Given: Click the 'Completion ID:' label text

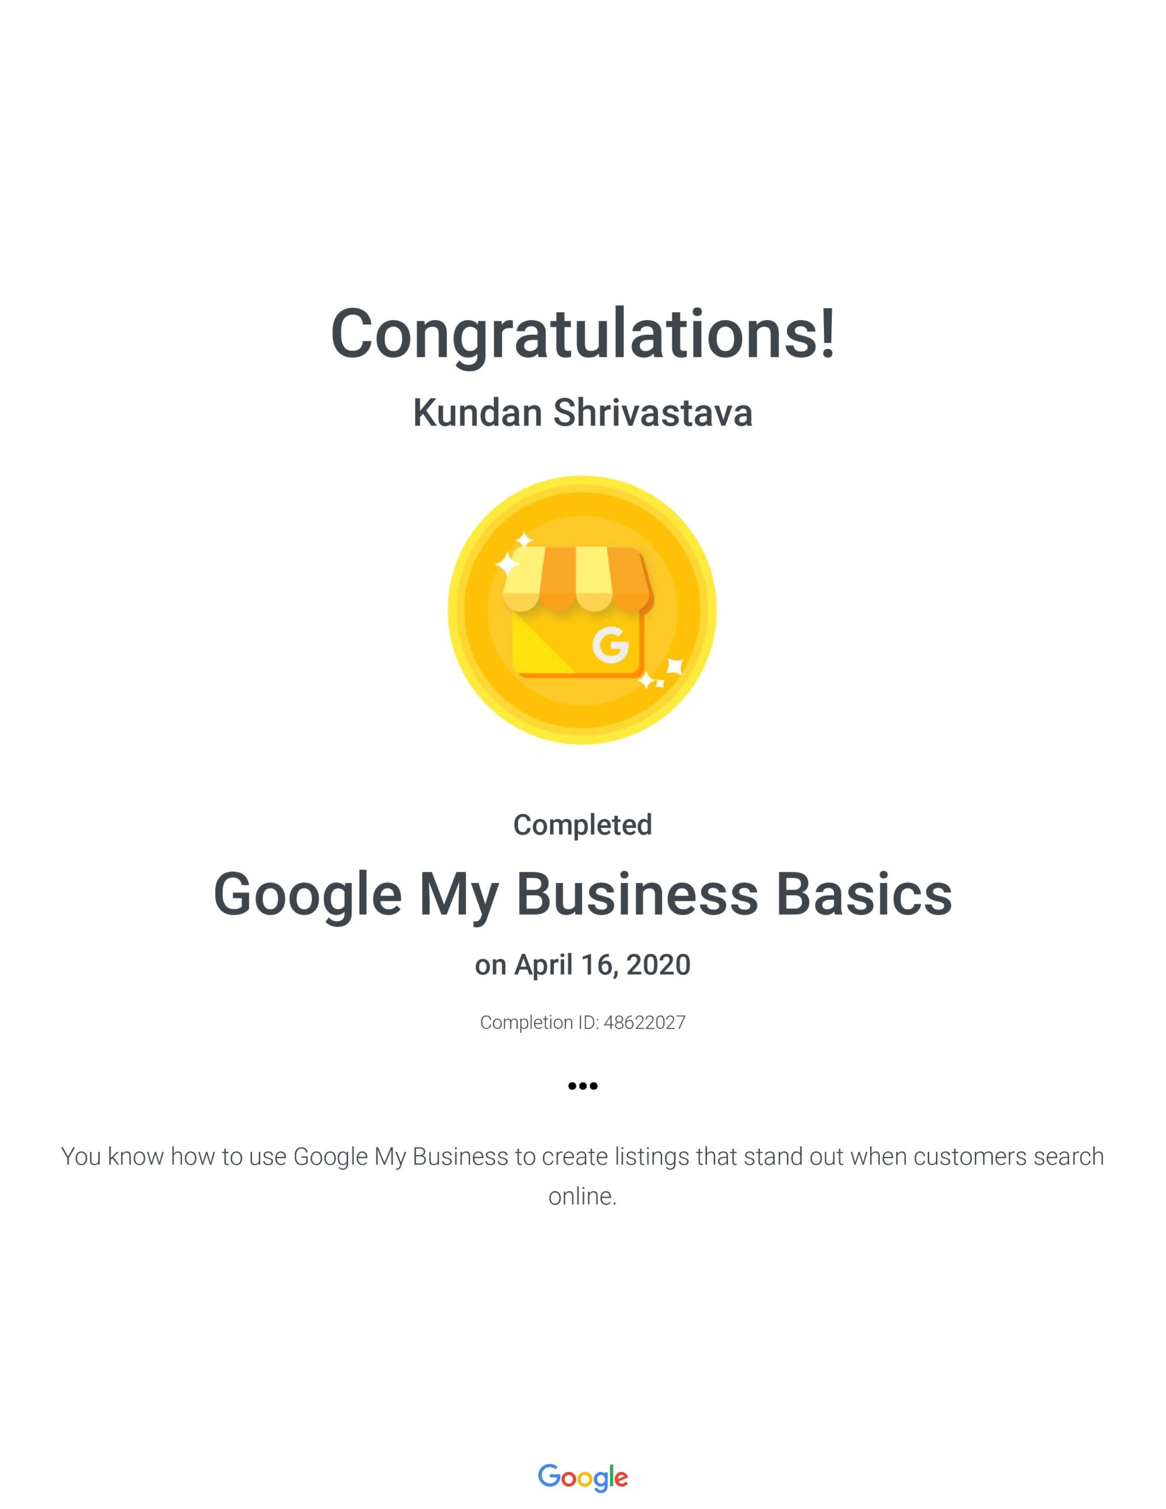Looking at the screenshot, I should pos(539,1023).
